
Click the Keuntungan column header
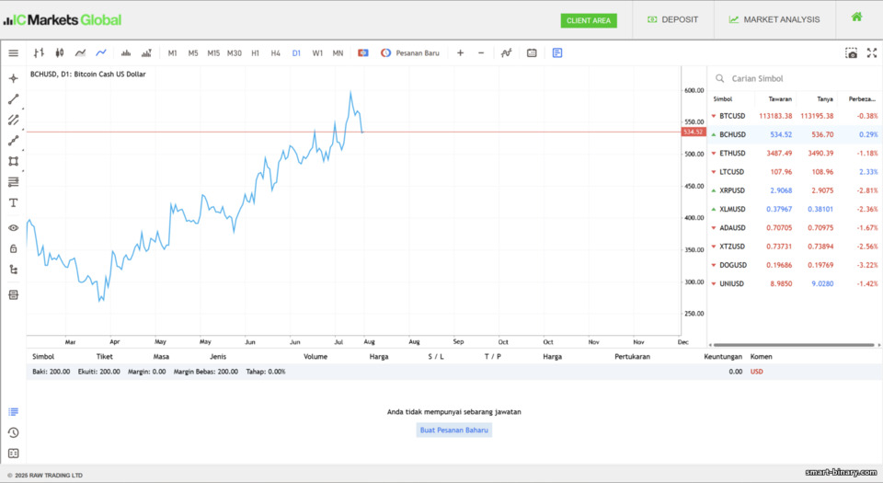[723, 356]
